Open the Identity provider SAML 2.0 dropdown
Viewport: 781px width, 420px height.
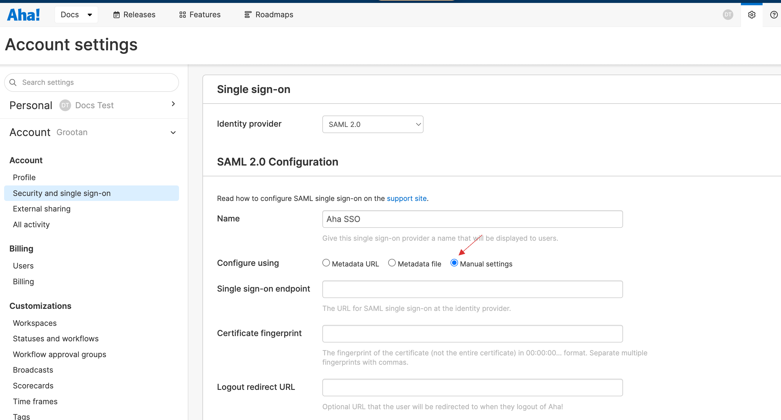(x=373, y=124)
